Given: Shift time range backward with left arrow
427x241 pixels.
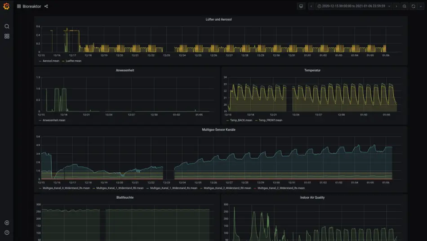Looking at the screenshot, I should [x=311, y=6].
